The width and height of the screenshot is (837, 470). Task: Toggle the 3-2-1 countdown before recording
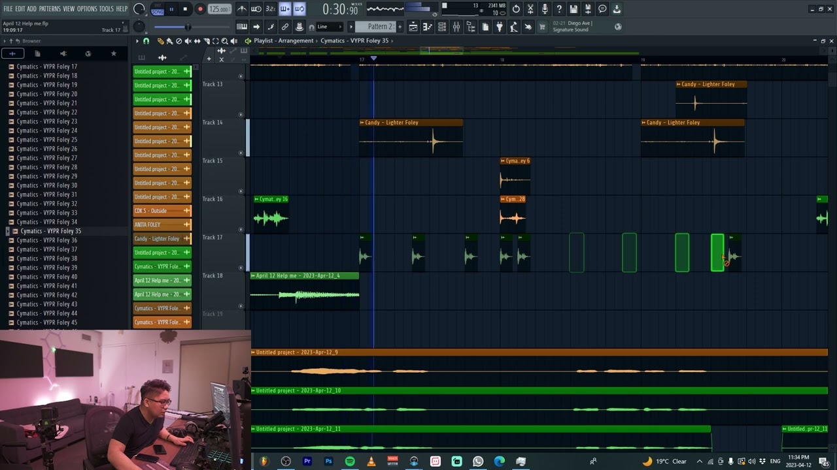click(271, 9)
